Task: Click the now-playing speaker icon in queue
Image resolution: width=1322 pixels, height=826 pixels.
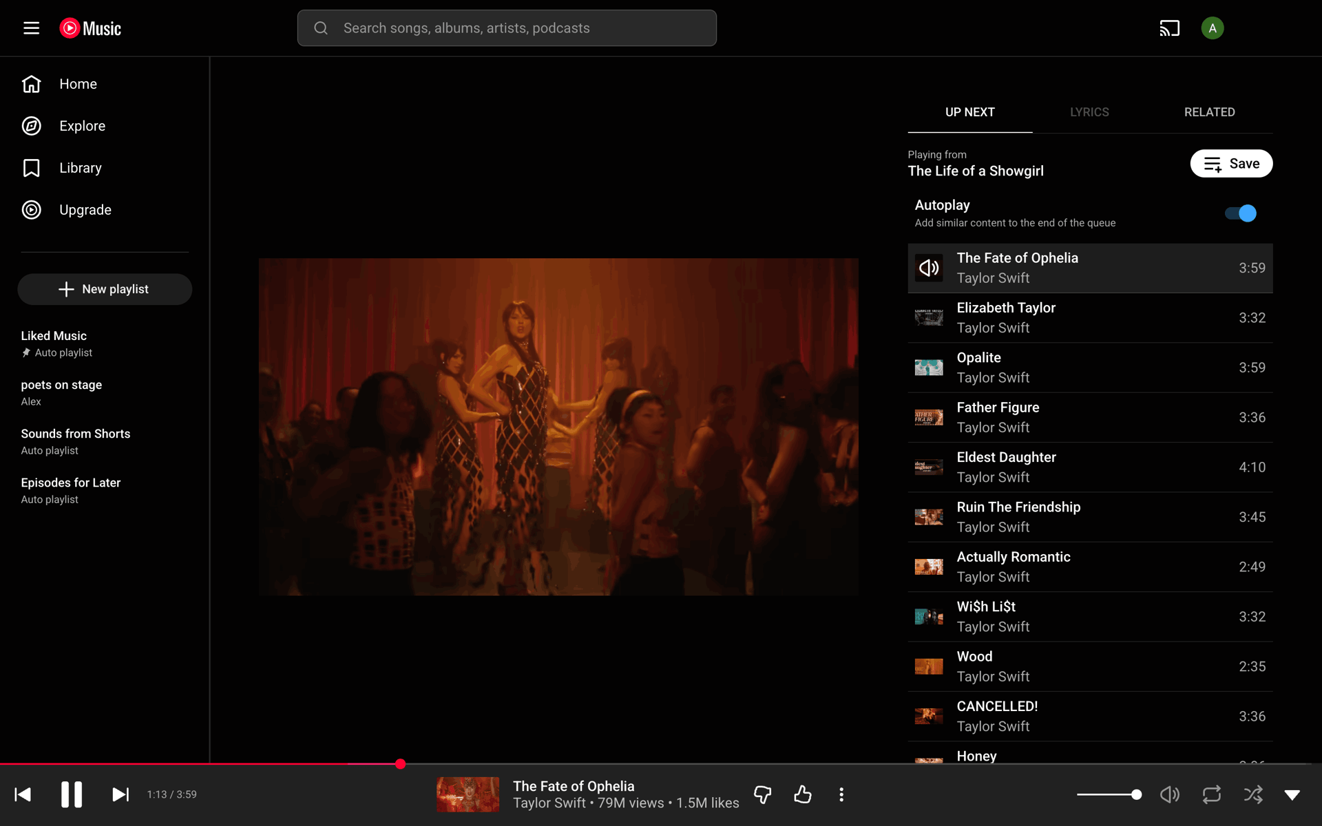Action: [x=929, y=268]
